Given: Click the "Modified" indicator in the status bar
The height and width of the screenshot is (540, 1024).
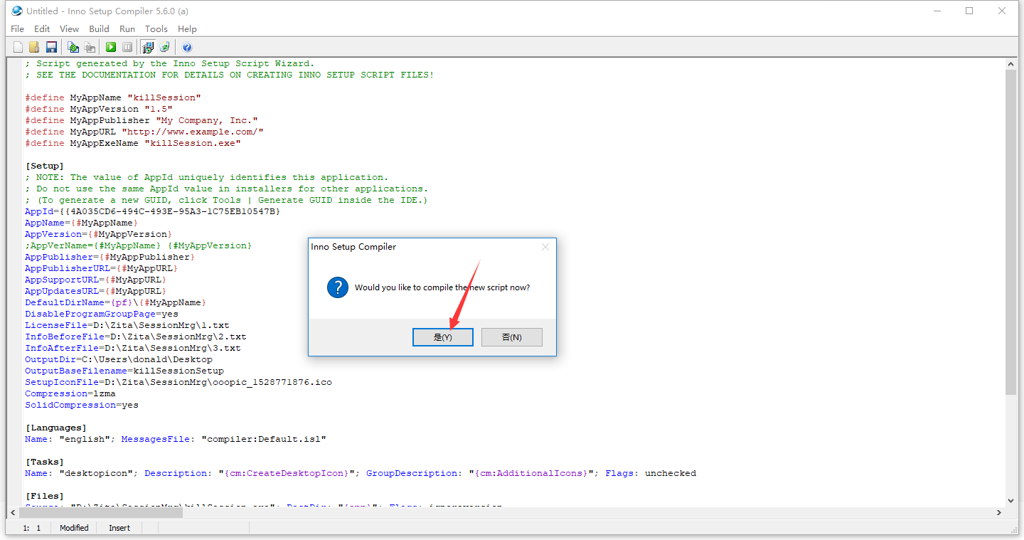Looking at the screenshot, I should tap(74, 528).
